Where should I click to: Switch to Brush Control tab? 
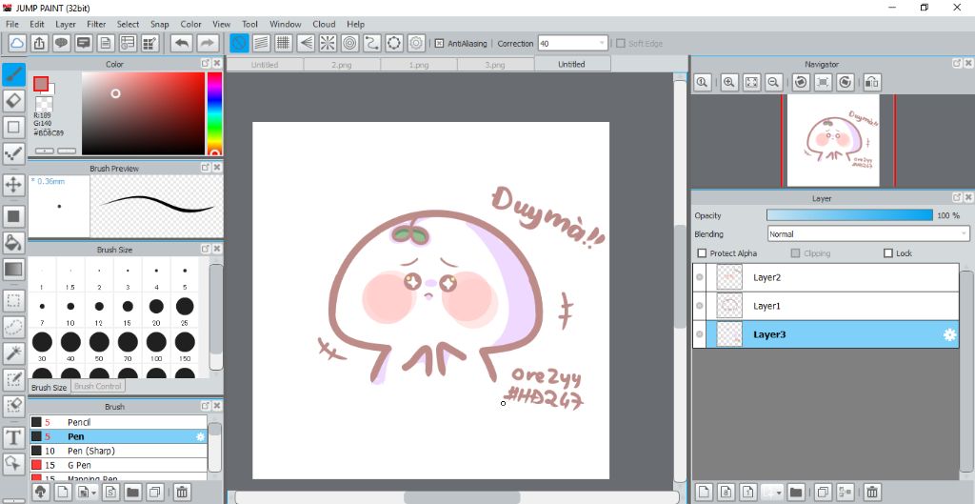click(x=98, y=386)
